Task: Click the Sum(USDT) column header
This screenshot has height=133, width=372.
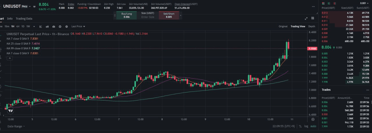Action: (363, 8)
